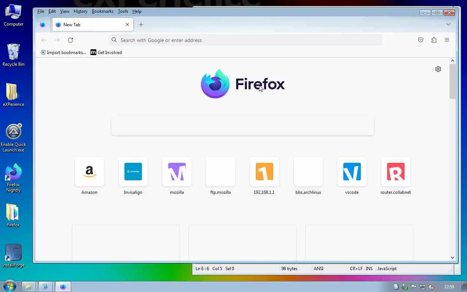The width and height of the screenshot is (467, 292).
Task: Click the page scrollbar up arrow
Action: [x=453, y=61]
